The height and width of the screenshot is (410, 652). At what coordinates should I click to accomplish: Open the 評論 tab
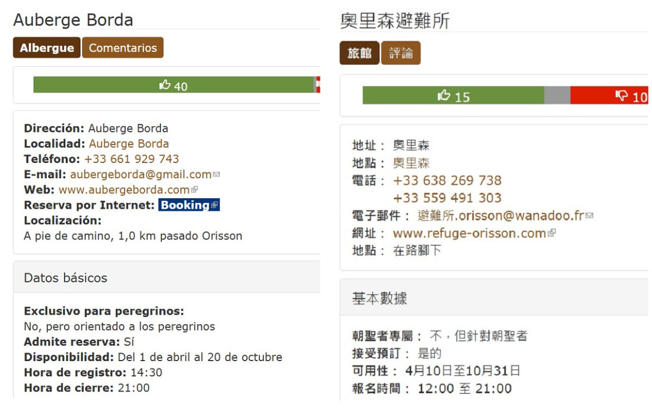(x=401, y=53)
